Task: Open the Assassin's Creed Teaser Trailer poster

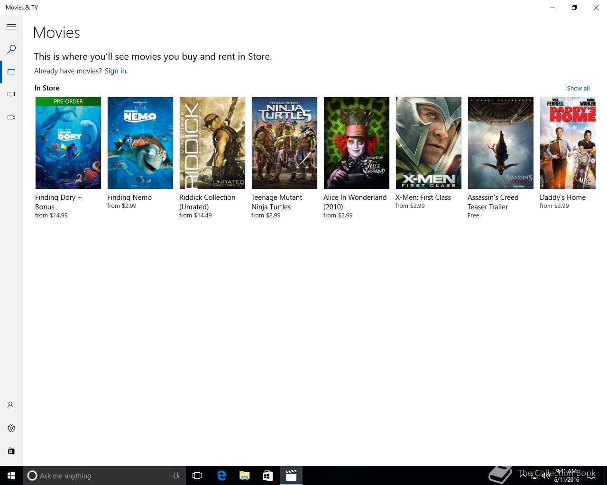Action: click(x=501, y=143)
